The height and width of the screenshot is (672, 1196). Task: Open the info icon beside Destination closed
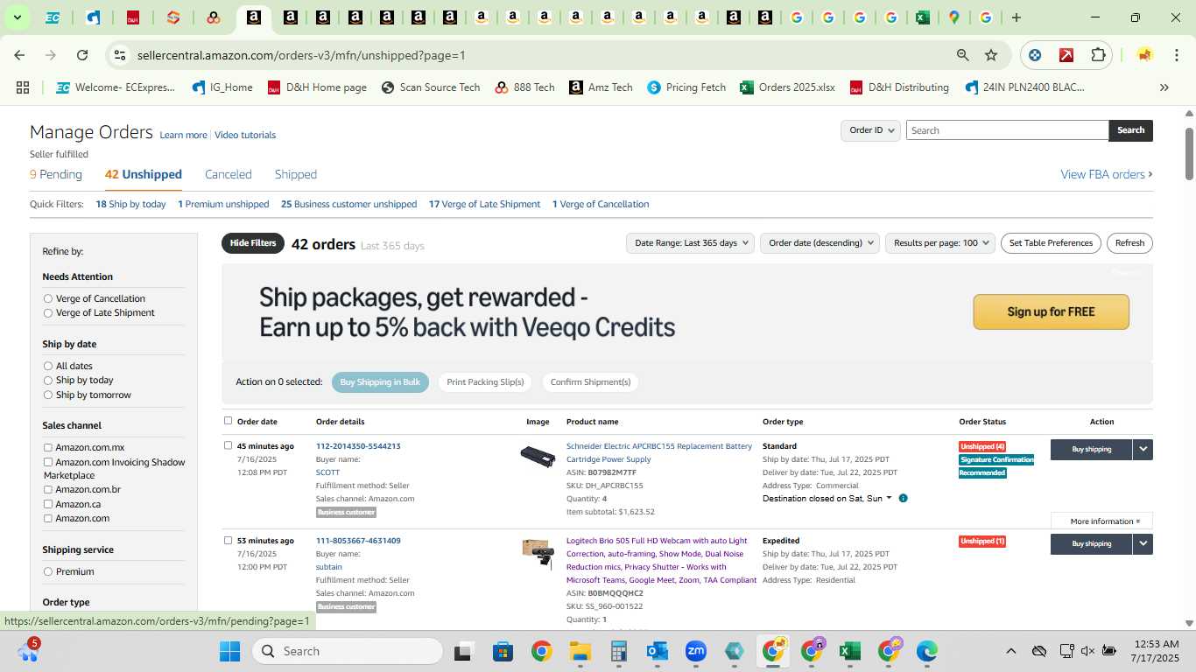tap(903, 498)
